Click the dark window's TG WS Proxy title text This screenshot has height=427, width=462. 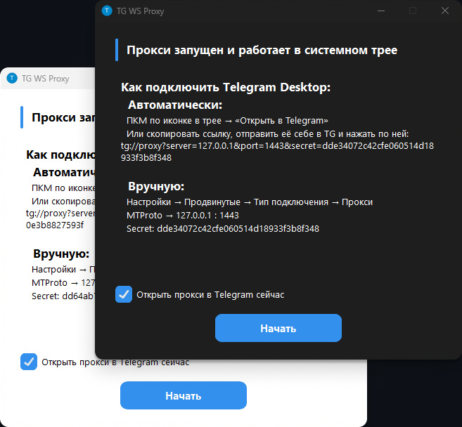(140, 11)
